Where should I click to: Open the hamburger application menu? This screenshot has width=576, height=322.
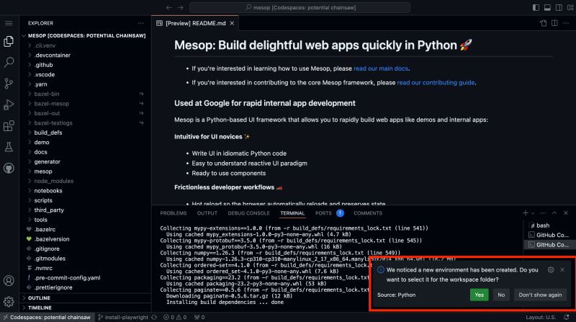point(9,23)
